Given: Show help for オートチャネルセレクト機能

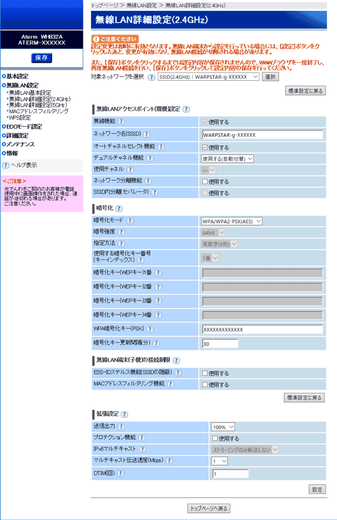Looking at the screenshot, I should tap(161, 147).
